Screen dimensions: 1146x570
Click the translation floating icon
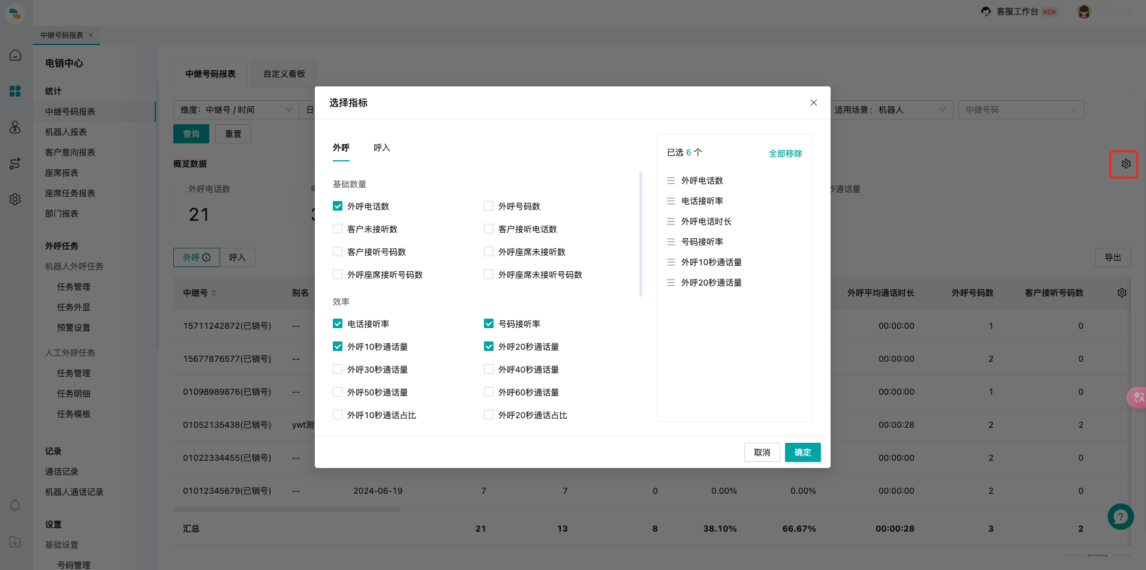pyautogui.click(x=1137, y=397)
